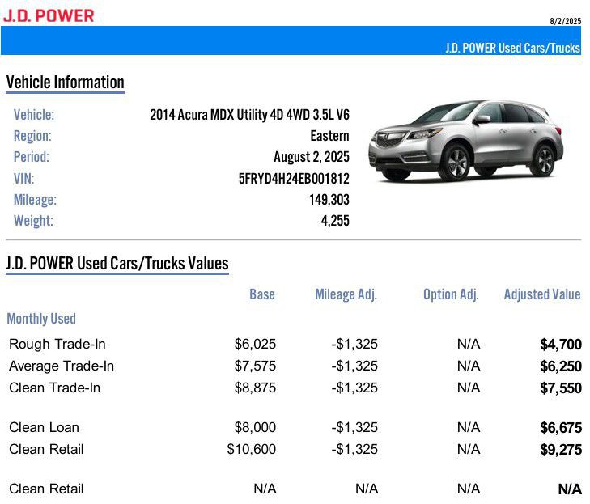Click Average Trade-In mileage adjustment -$1,325
Image resolution: width=590 pixels, height=504 pixels.
click(354, 366)
